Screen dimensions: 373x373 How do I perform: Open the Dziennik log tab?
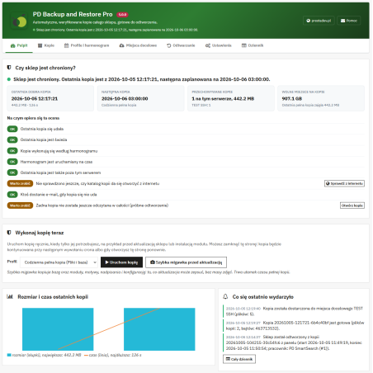point(253,45)
